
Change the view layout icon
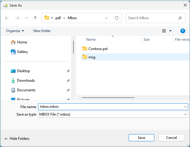pyautogui.click(x=164, y=31)
